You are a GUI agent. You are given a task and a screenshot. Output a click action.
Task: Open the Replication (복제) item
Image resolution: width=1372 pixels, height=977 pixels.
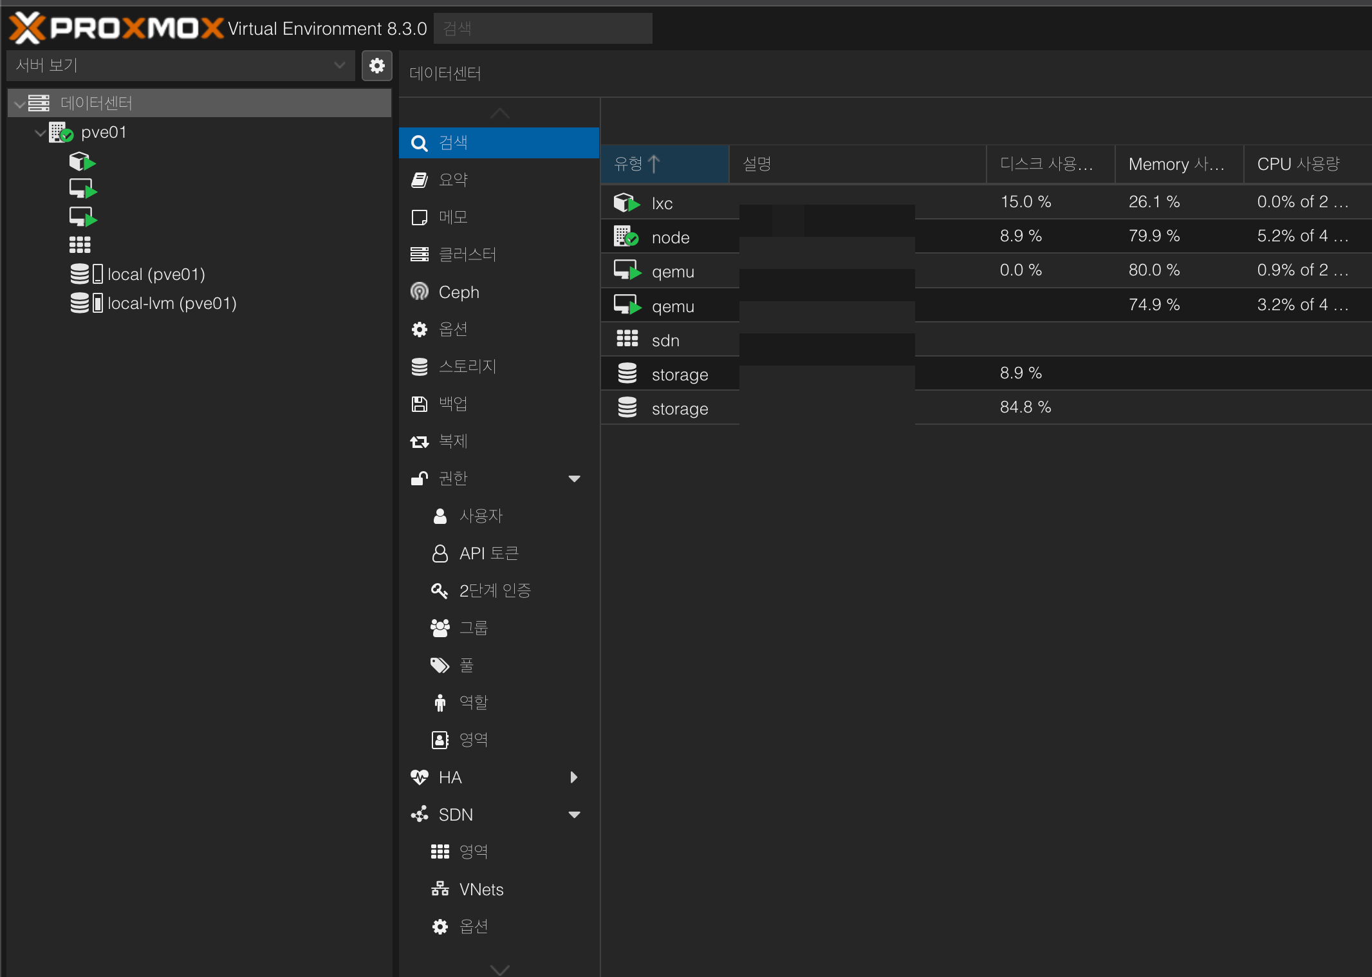[452, 441]
